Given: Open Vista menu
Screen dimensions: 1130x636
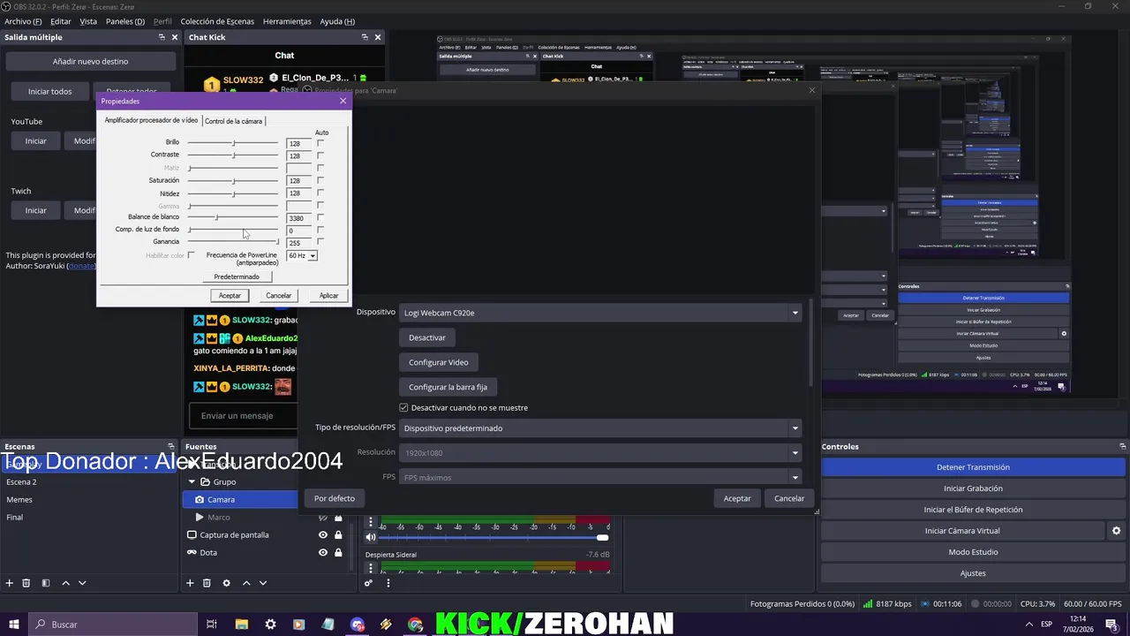Looking at the screenshot, I should click(88, 21).
